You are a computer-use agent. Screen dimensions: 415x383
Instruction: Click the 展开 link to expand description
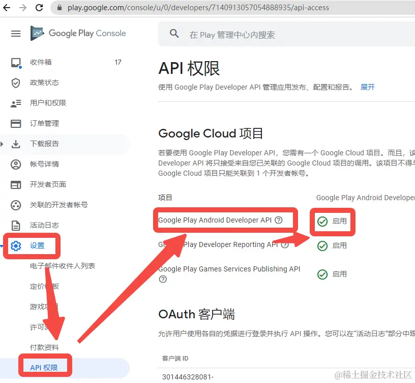[x=368, y=87]
